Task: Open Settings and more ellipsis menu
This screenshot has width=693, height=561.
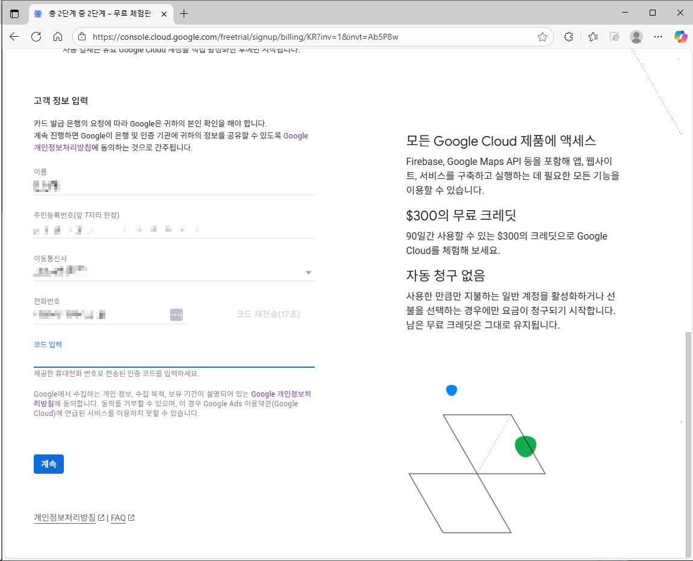Action: click(x=658, y=37)
